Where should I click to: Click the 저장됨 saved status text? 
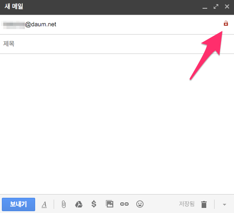coord(187,204)
